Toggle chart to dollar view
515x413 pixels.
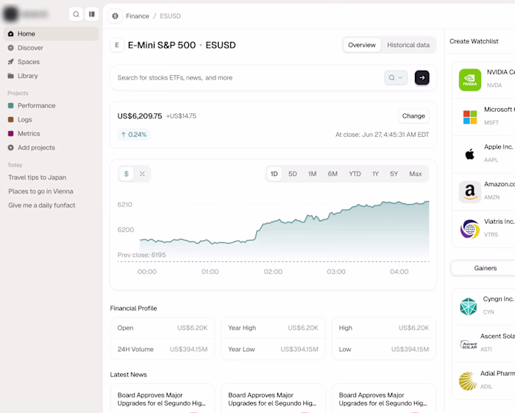[x=126, y=174]
